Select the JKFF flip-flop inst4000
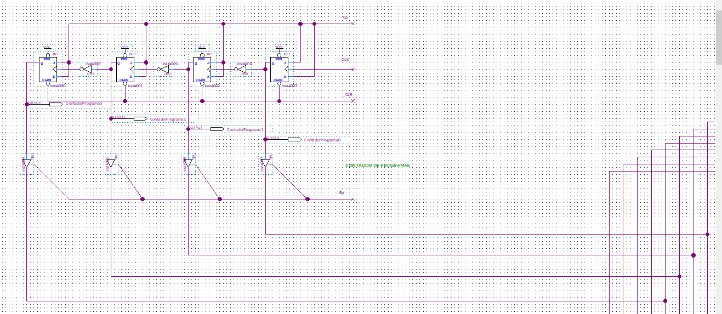Image resolution: width=722 pixels, height=314 pixels. tap(48, 70)
